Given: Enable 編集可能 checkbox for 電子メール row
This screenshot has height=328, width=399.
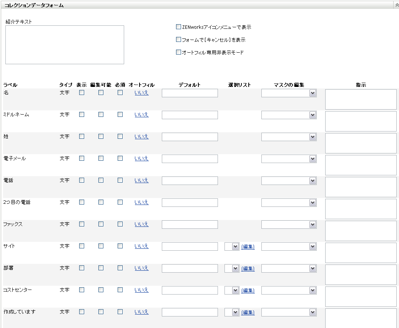Looking at the screenshot, I should coord(101,158).
